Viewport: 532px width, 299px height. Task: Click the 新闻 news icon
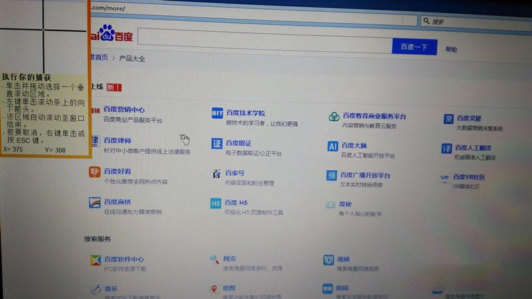point(328,289)
